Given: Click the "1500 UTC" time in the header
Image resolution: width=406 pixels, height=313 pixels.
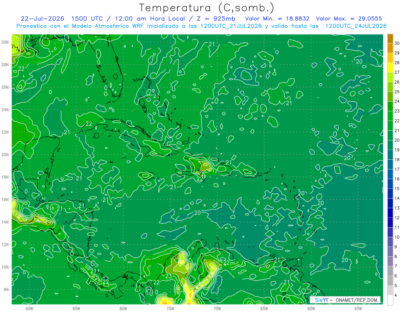Looking at the screenshot, I should coord(87,19).
